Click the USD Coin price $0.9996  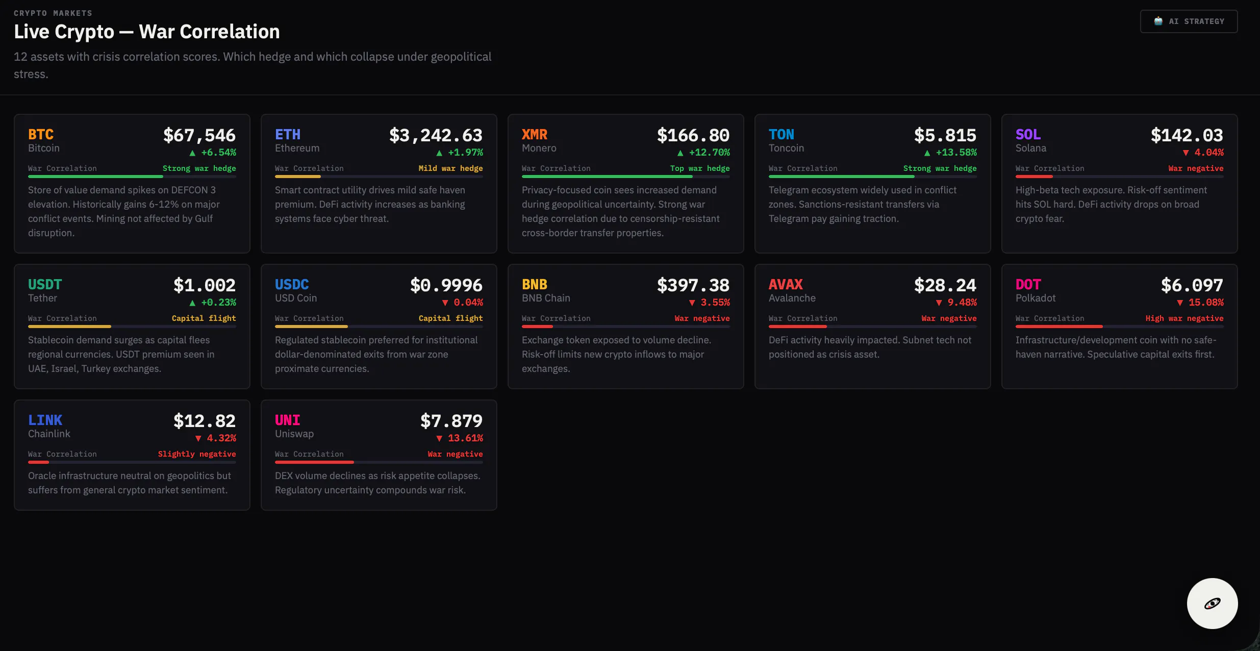click(446, 285)
